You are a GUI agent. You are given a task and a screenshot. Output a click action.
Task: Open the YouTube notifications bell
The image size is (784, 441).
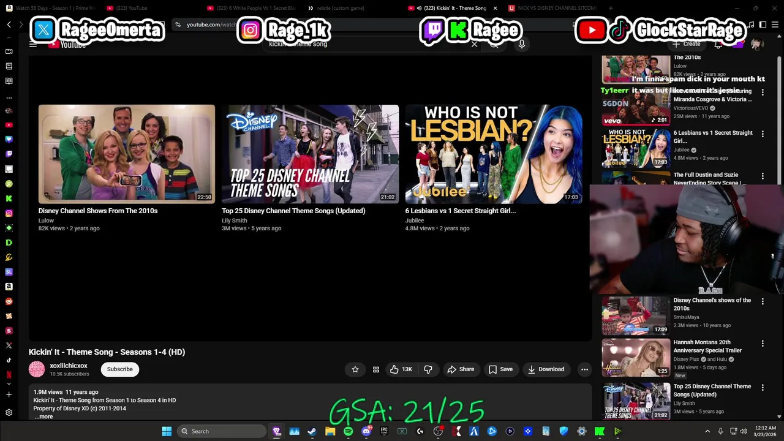click(718, 44)
